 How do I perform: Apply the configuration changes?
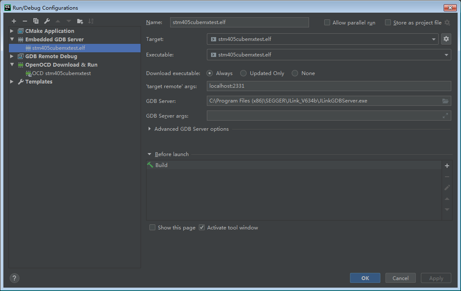click(x=436, y=278)
